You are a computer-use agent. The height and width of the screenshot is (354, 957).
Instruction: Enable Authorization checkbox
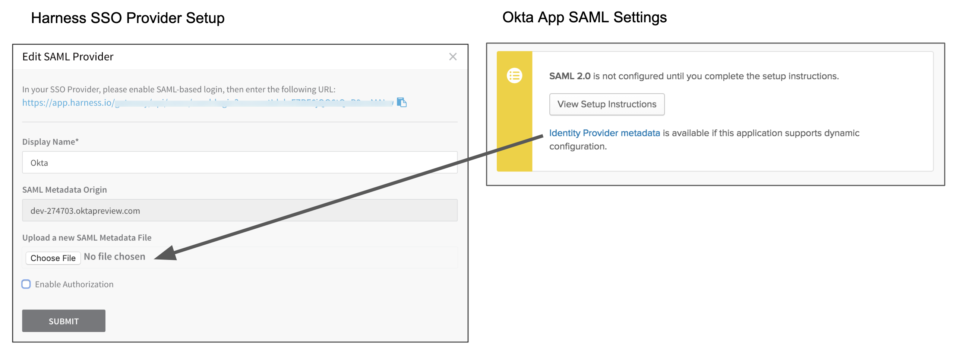click(26, 284)
